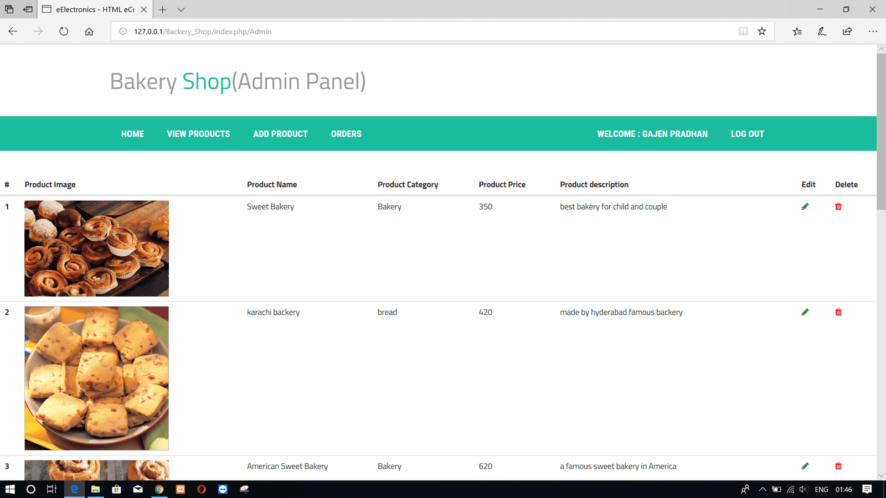Image resolution: width=886 pixels, height=498 pixels.
Task: Open browser reading view icon
Action: click(x=743, y=32)
